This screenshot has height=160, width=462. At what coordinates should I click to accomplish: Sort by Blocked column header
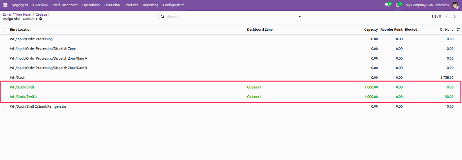411,30
